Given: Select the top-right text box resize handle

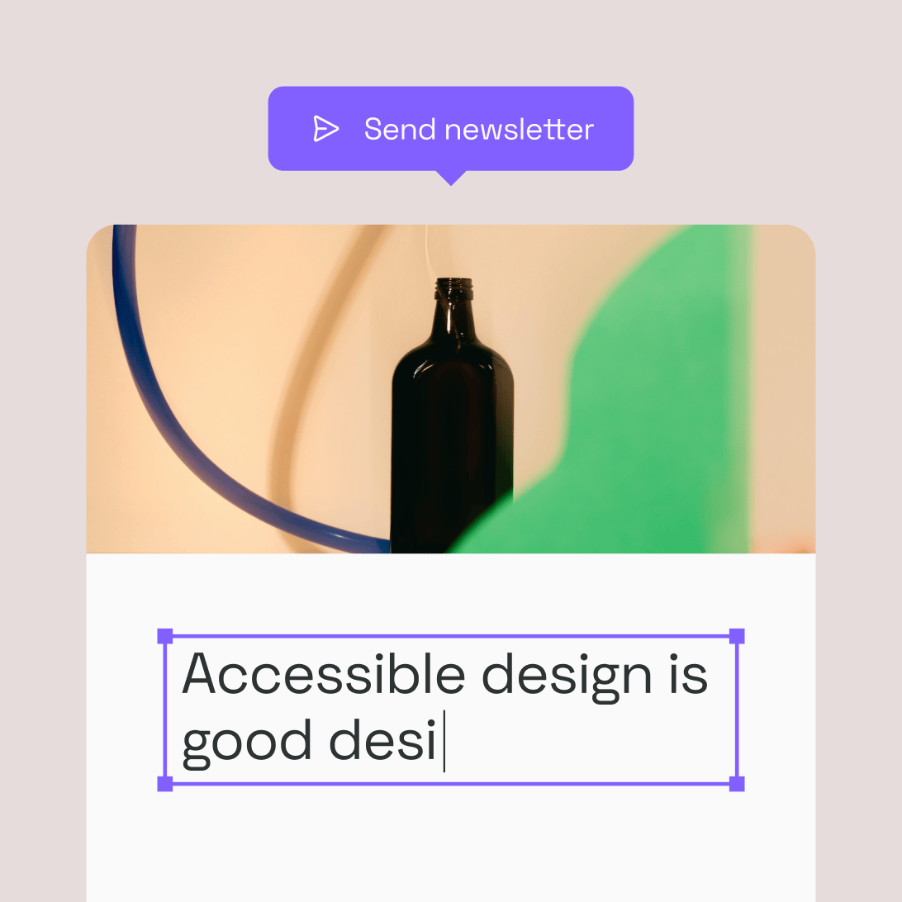Looking at the screenshot, I should [x=737, y=636].
